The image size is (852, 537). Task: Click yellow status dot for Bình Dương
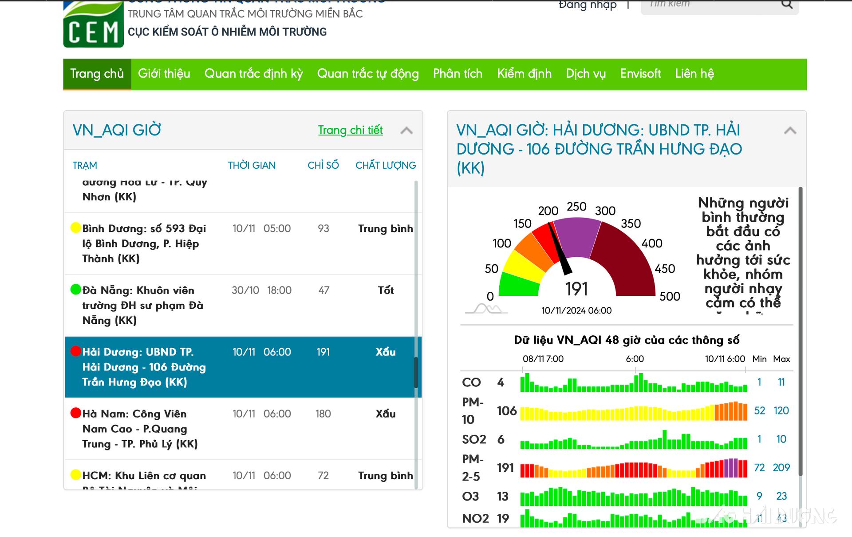point(76,228)
